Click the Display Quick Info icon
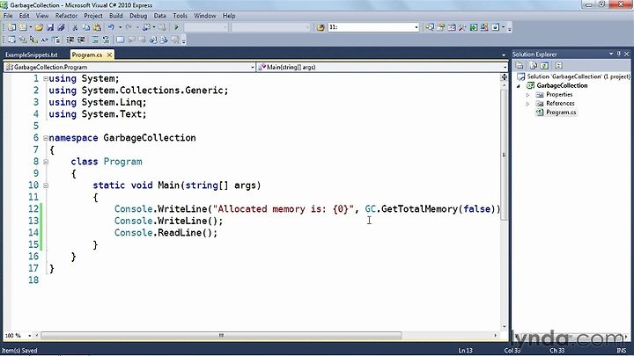The width and height of the screenshot is (634, 356). pyautogui.click(x=33, y=40)
